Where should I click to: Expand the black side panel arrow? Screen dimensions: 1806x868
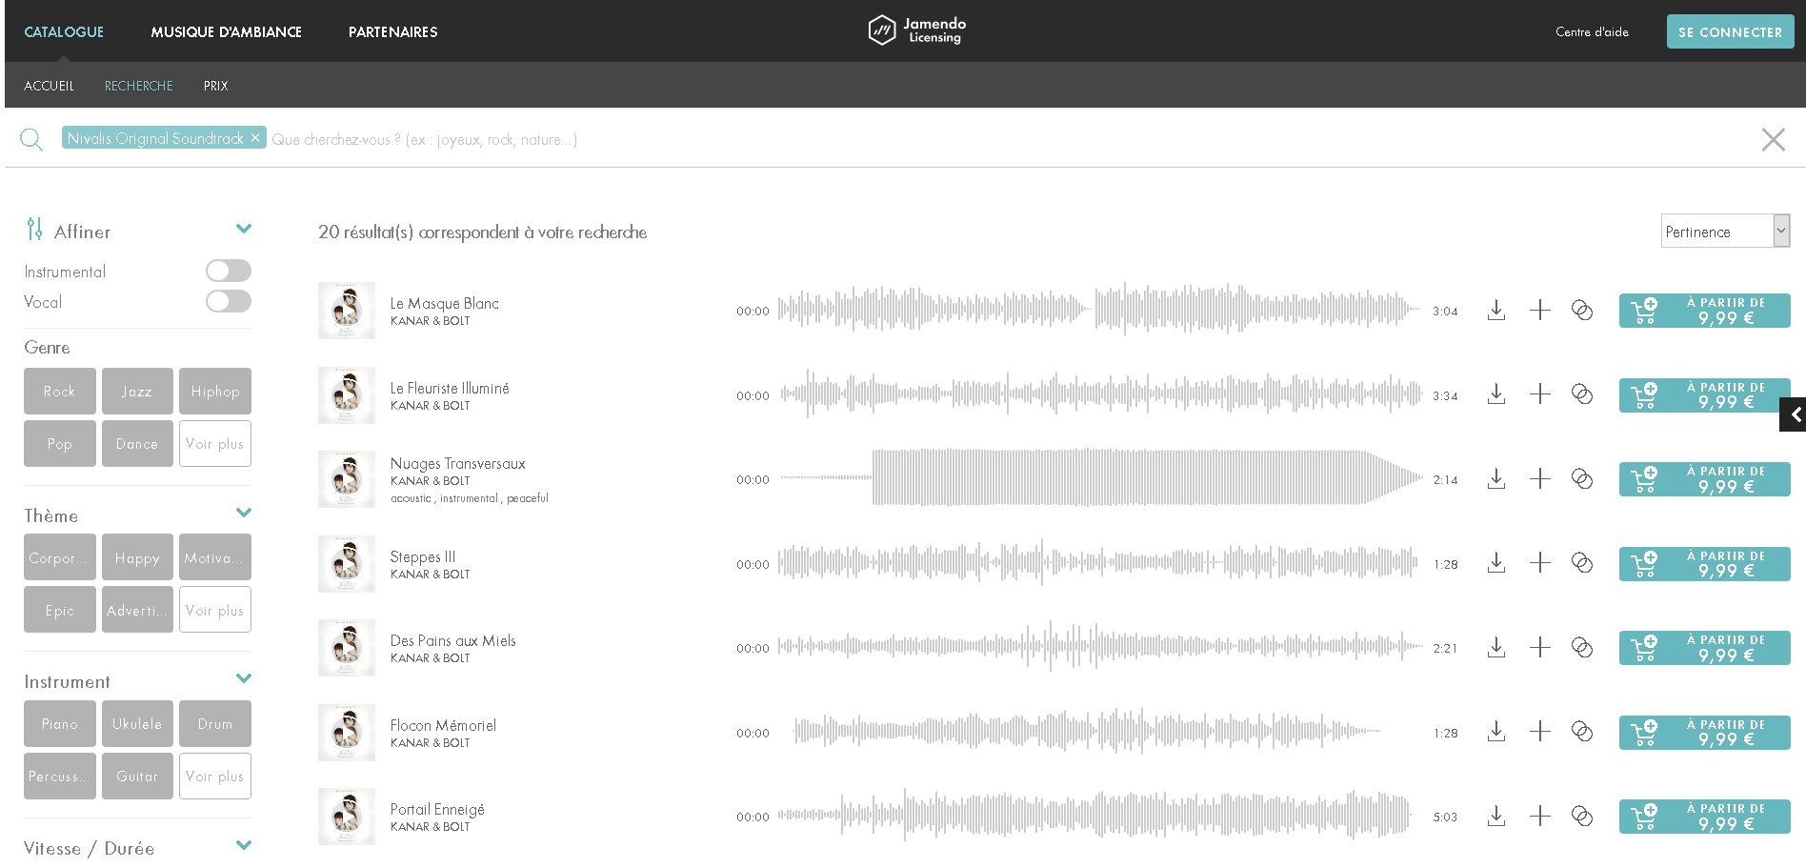coord(1794,414)
